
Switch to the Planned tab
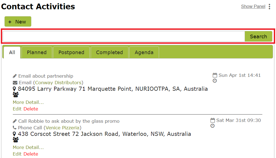[x=37, y=52]
